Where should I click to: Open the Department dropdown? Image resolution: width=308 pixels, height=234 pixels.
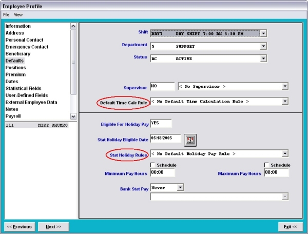tap(263, 46)
